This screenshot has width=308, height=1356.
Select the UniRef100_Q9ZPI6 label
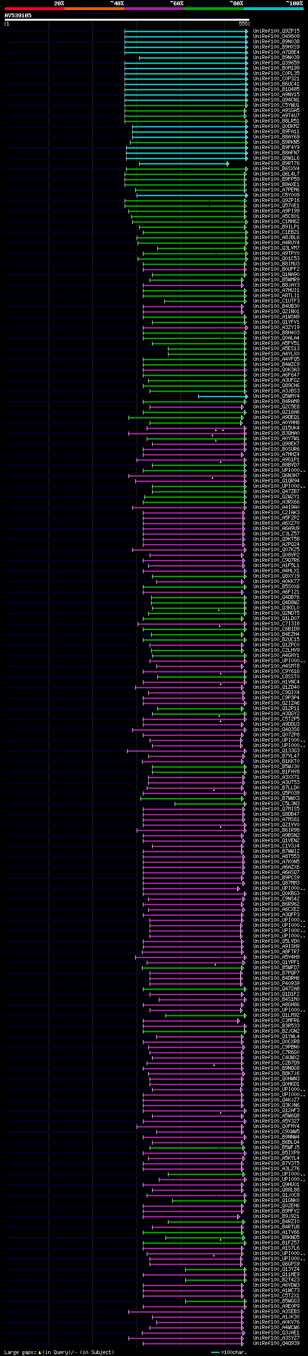click(276, 200)
